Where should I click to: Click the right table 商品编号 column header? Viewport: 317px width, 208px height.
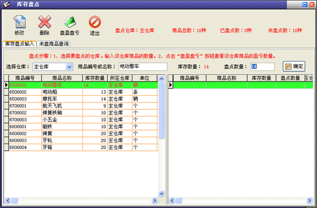[190, 78]
